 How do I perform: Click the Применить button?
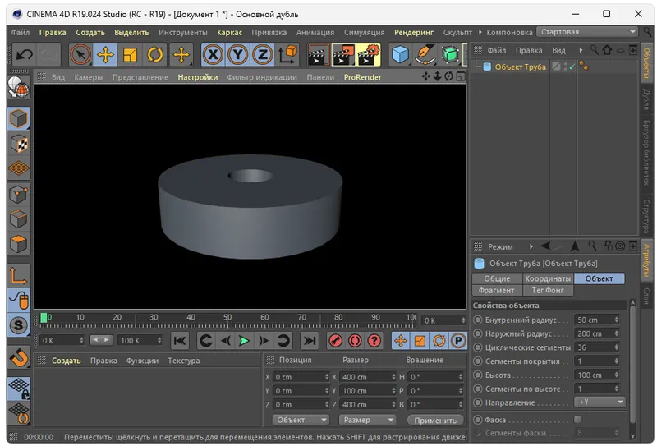[435, 420]
